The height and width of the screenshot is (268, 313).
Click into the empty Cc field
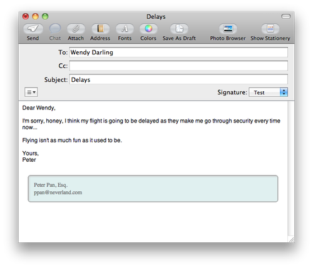(178, 66)
